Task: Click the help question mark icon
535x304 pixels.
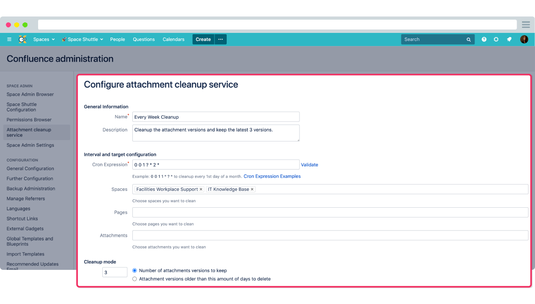Action: pyautogui.click(x=484, y=39)
